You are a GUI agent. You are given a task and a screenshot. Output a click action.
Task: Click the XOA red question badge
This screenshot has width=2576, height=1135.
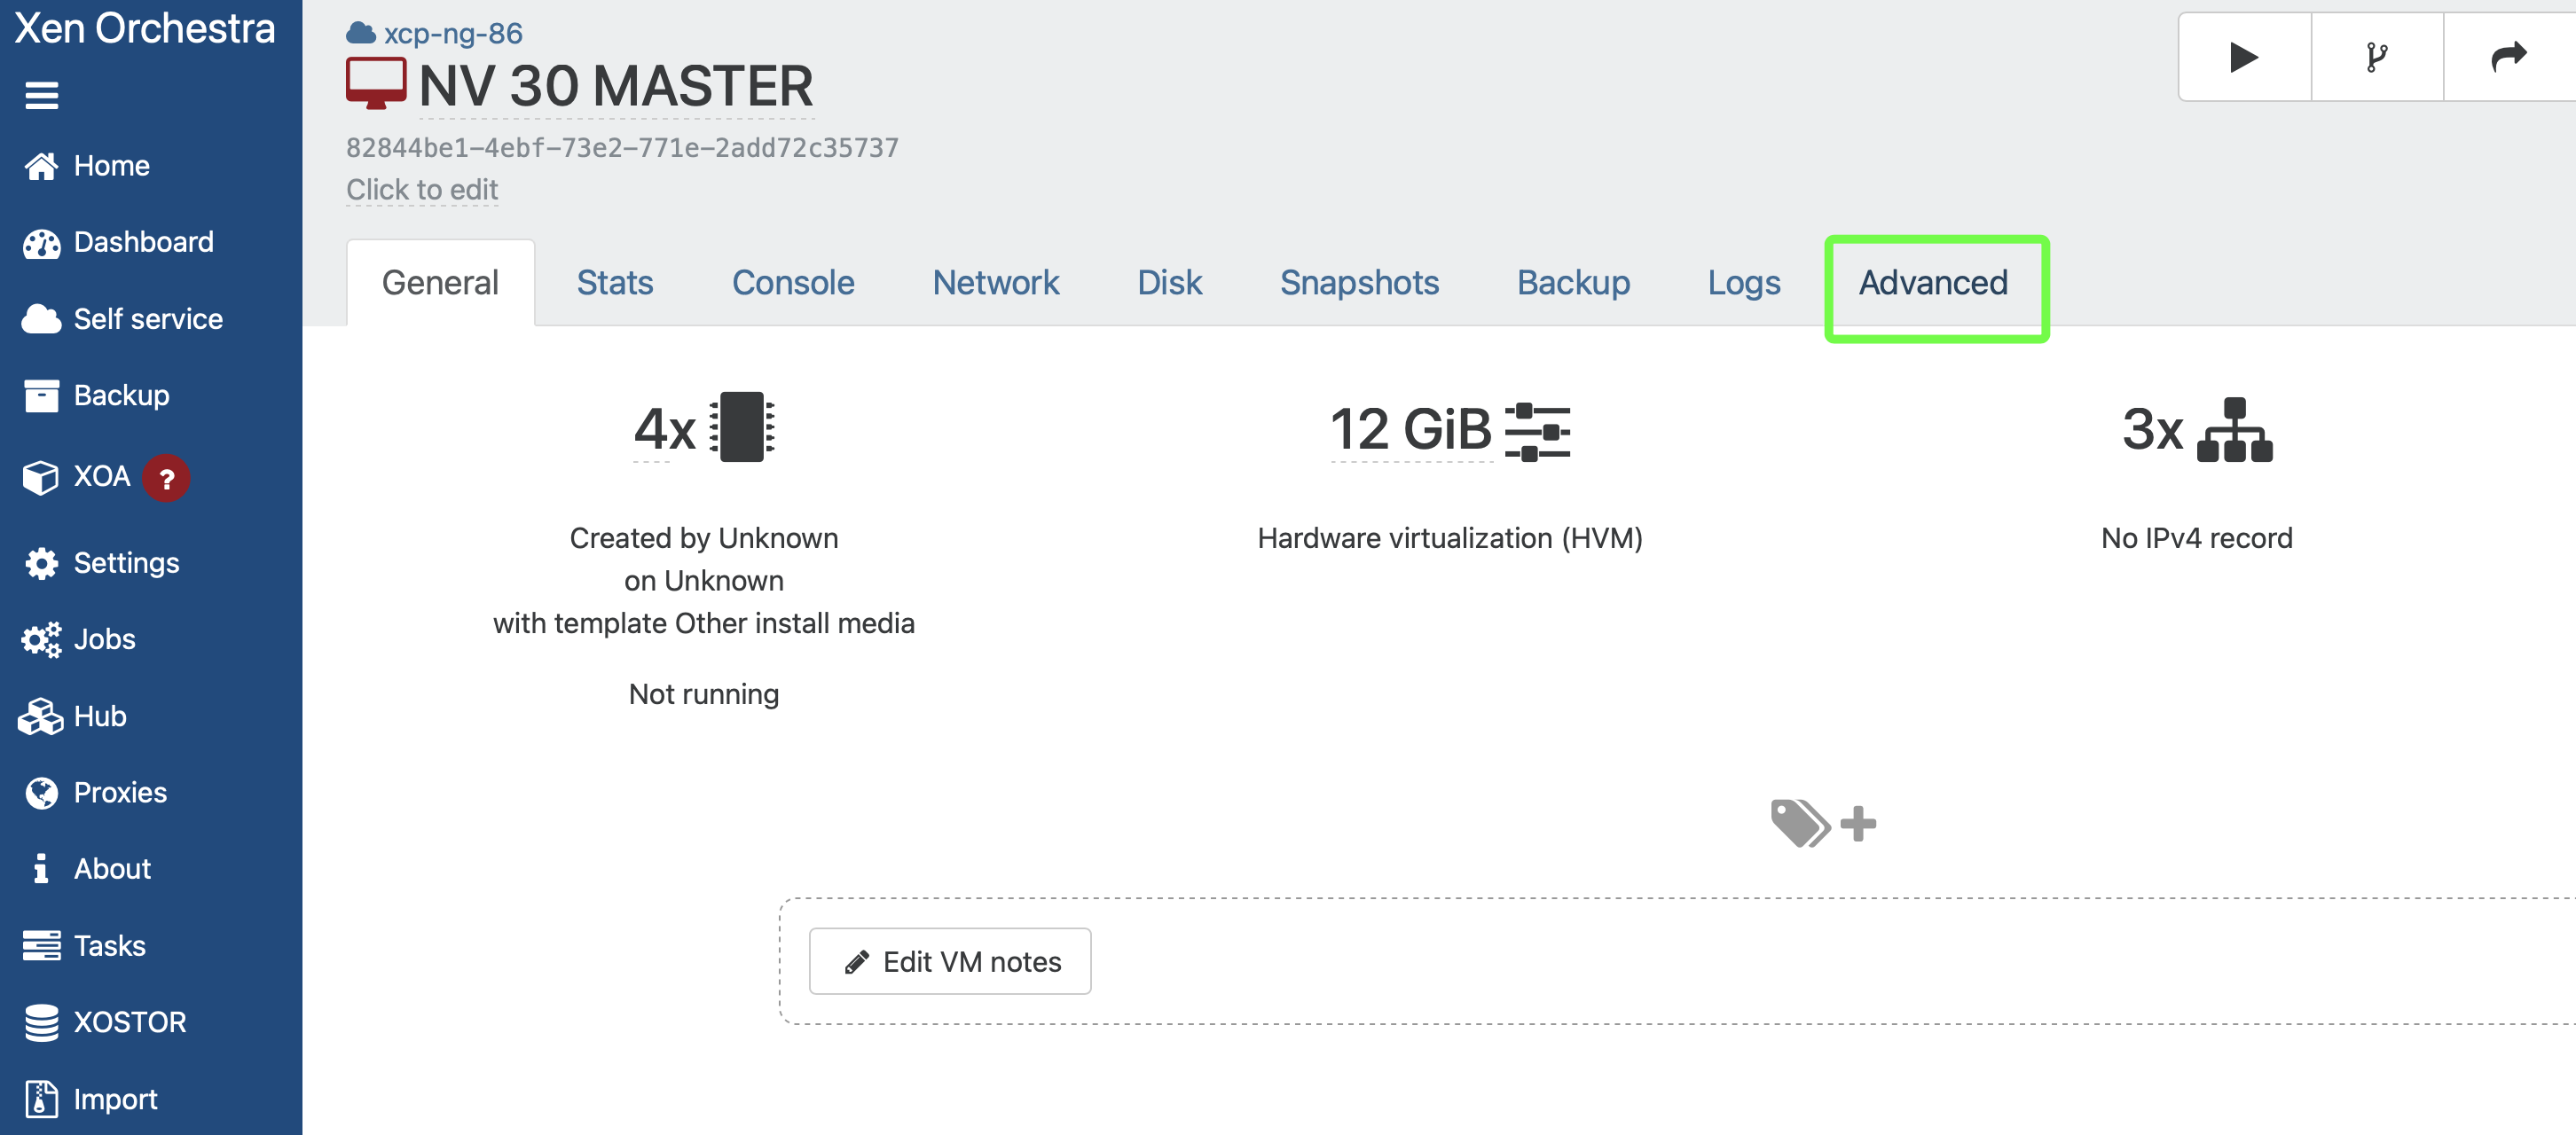pos(166,478)
